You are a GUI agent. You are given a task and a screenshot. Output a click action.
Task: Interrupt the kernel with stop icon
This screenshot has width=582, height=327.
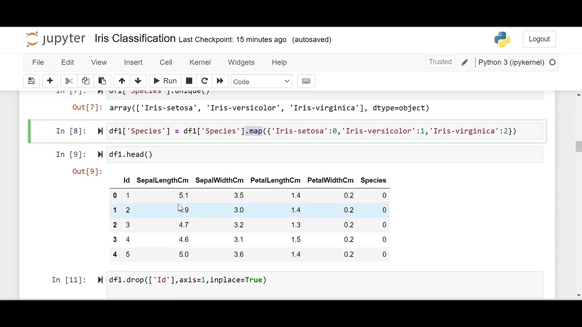189,81
